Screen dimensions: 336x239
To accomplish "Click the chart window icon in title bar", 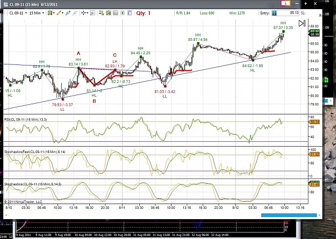I will click(x=6, y=4).
